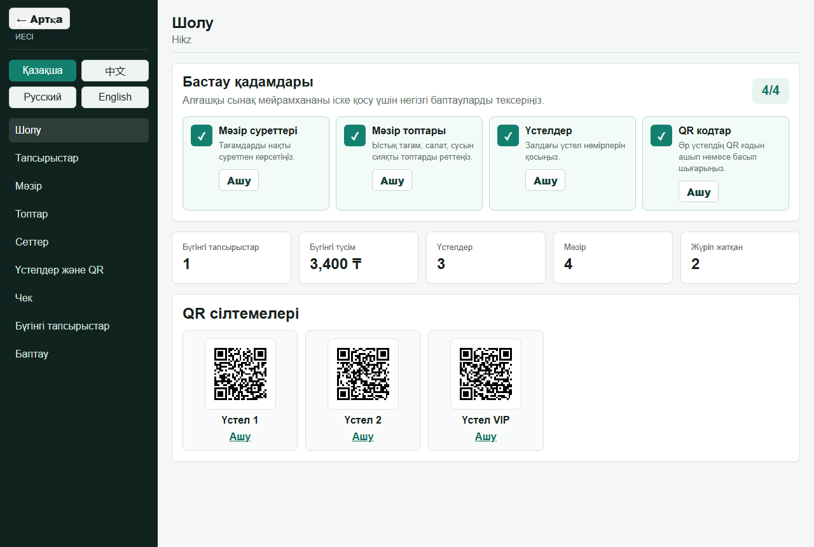Open Бүгінгі тапсырыстар in the sidebar

tap(79, 326)
